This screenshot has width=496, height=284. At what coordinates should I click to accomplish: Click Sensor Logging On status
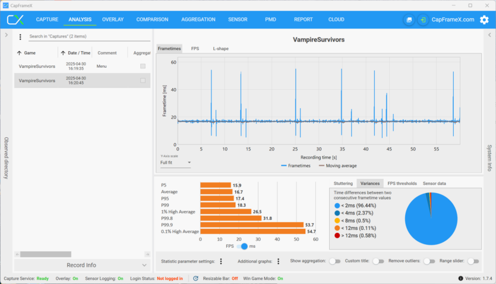coord(104,279)
